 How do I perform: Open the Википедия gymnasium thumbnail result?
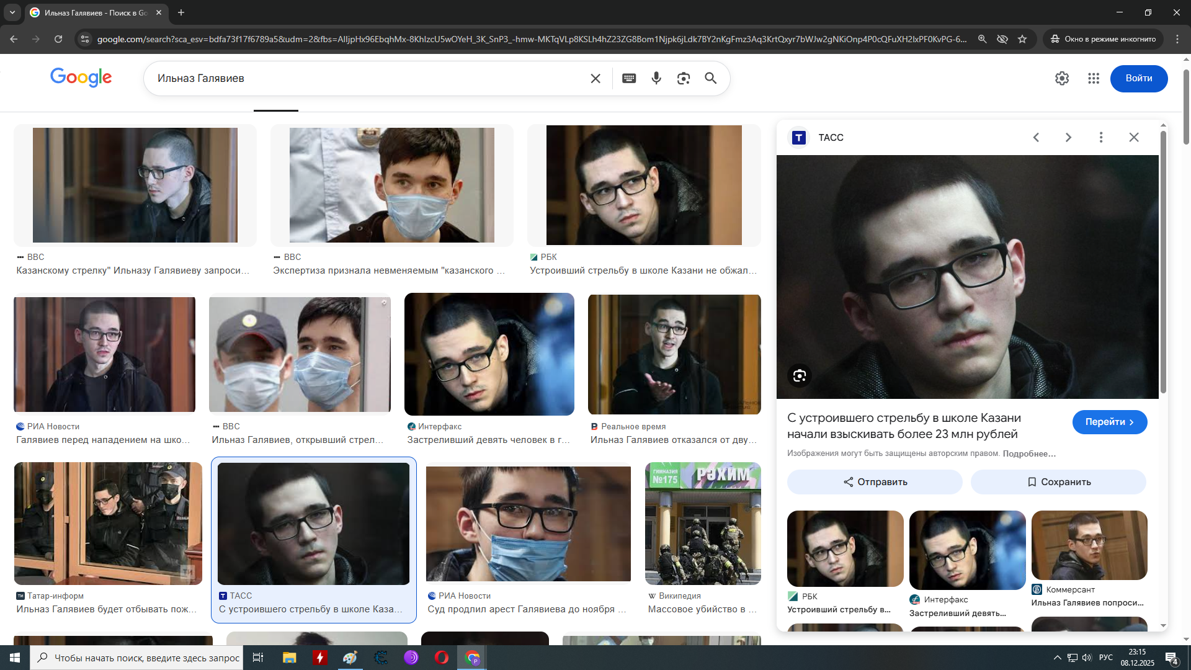click(x=703, y=523)
